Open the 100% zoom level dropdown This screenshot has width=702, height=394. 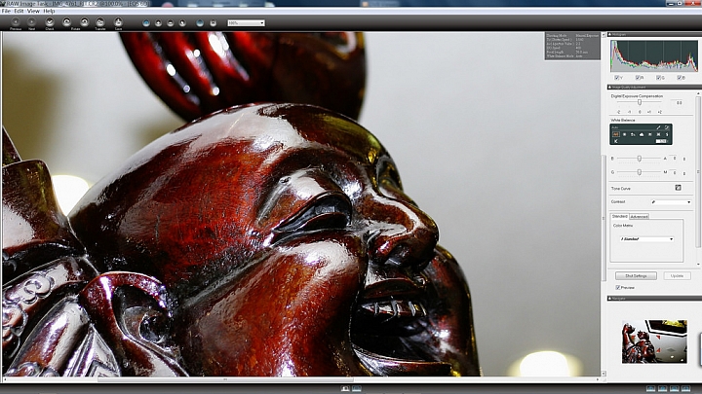pos(246,22)
